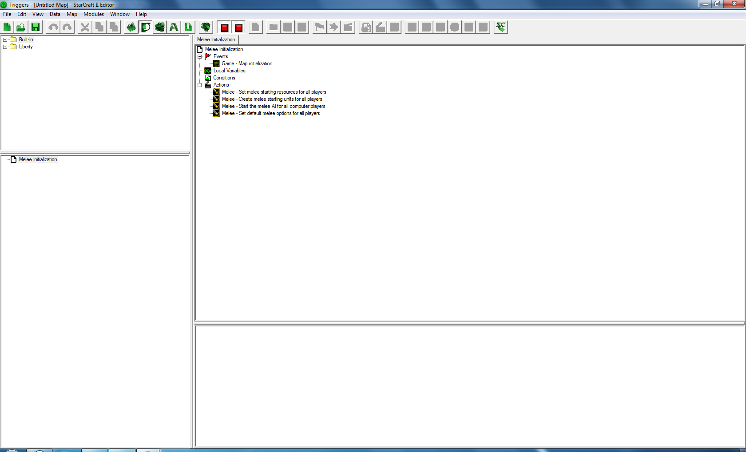The width and height of the screenshot is (746, 452).
Task: Click the gray folder toolbar icon
Action: [274, 27]
